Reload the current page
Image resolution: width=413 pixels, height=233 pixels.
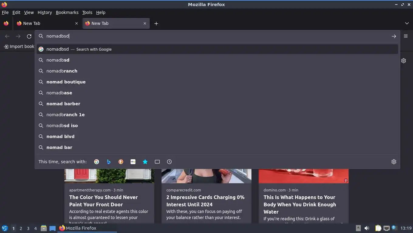(29, 36)
